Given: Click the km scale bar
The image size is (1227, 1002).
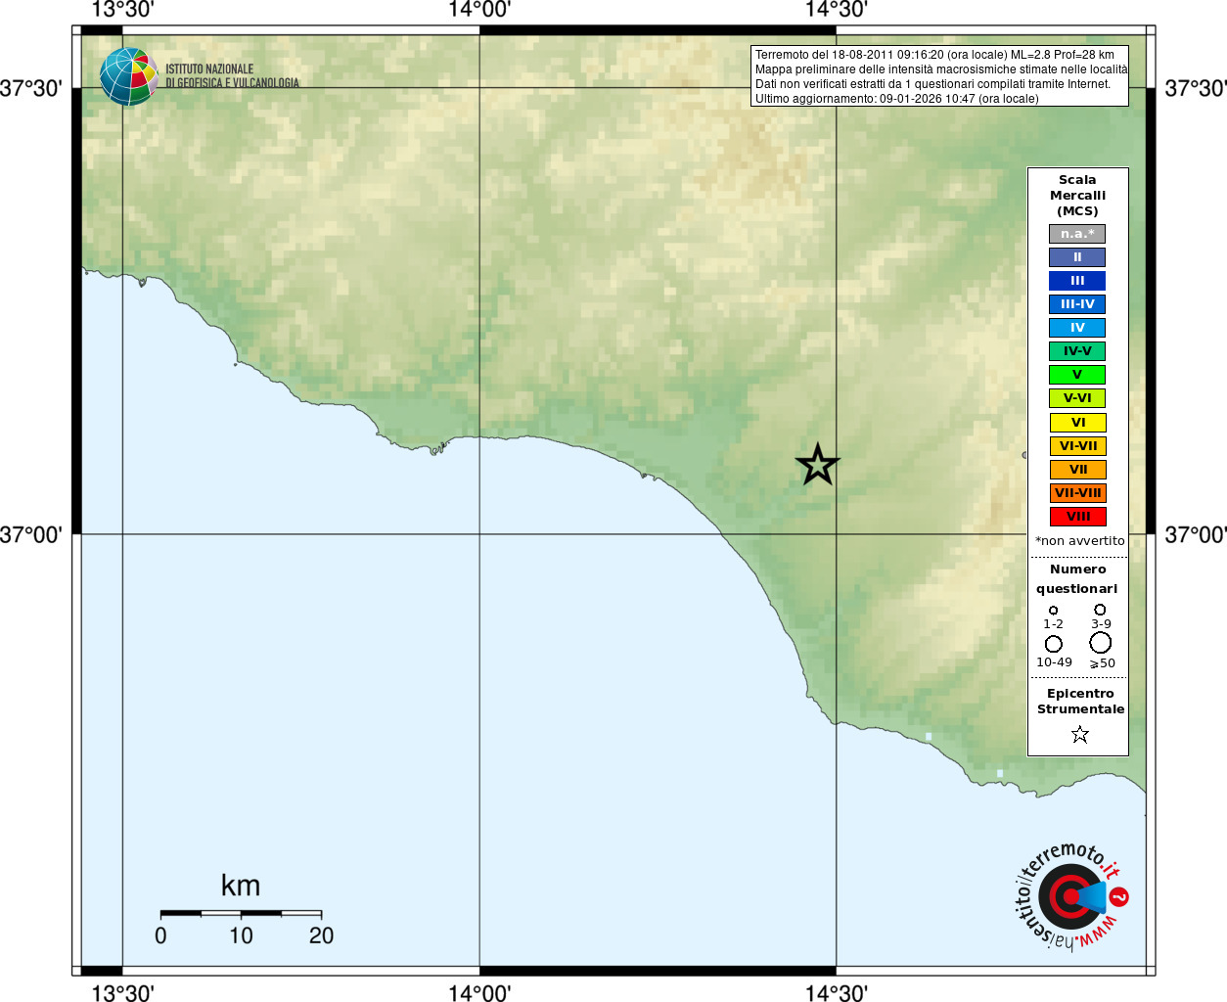Looking at the screenshot, I should point(241,913).
